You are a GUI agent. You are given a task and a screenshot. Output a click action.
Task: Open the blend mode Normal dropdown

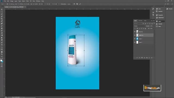pos(139,26)
